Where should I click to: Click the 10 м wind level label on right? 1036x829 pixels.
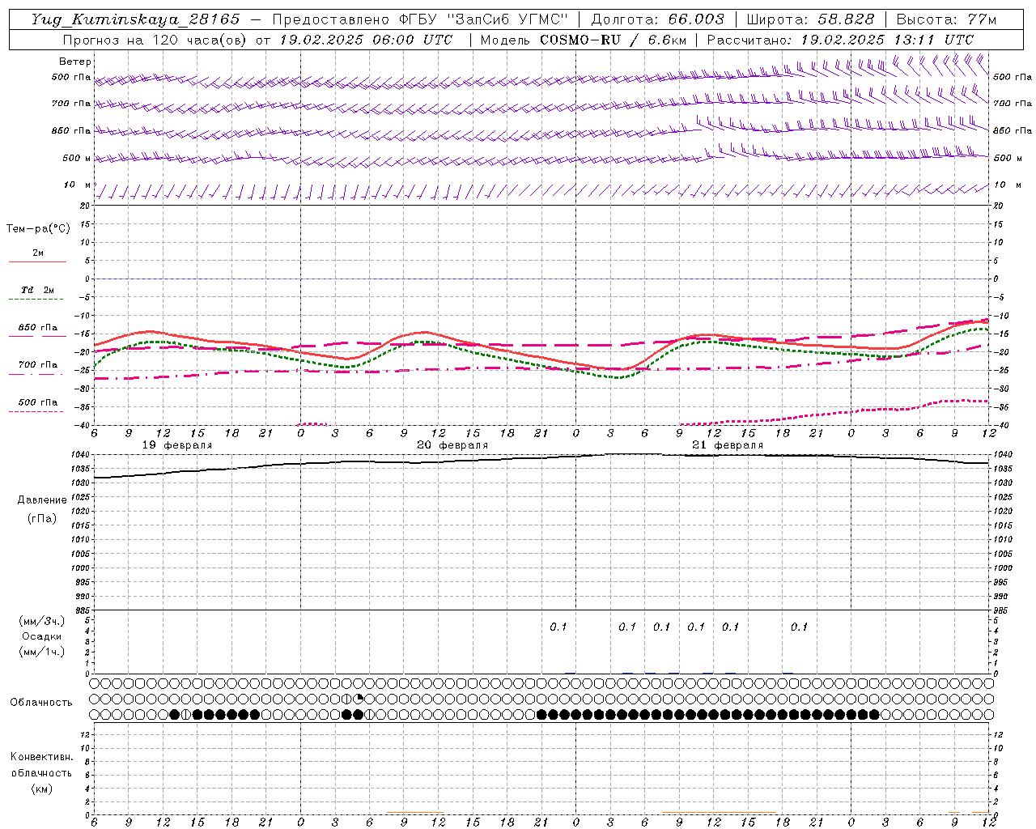(1007, 185)
